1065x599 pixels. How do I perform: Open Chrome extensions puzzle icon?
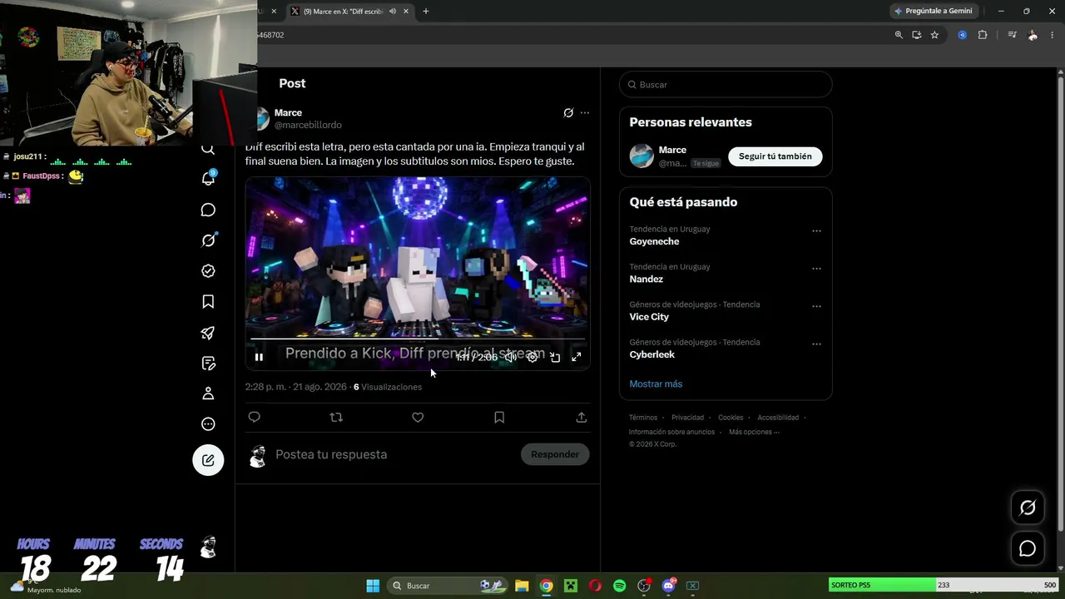click(x=983, y=35)
